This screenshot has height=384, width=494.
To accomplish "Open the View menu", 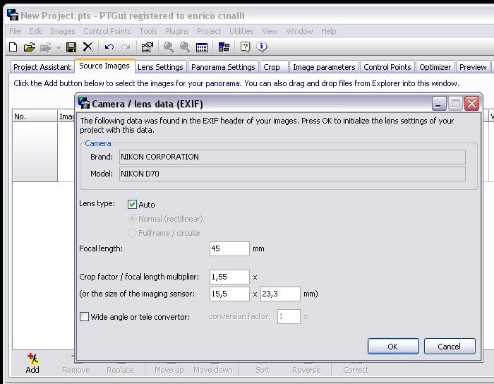I will click(270, 31).
